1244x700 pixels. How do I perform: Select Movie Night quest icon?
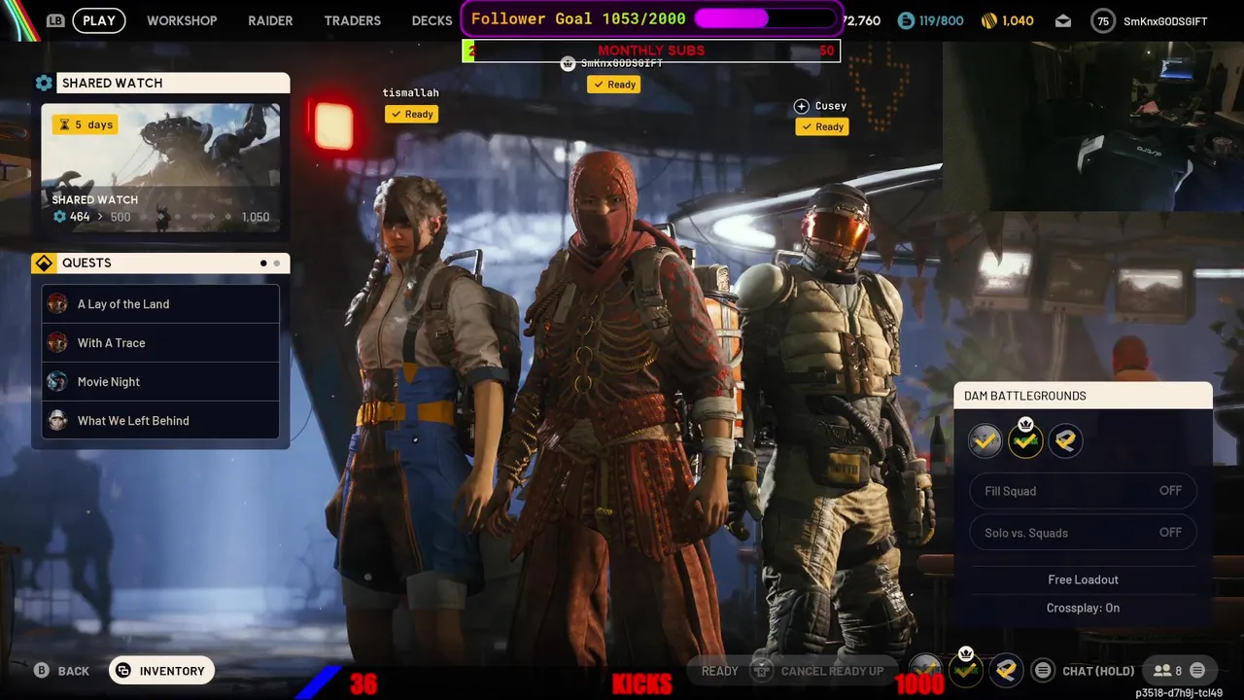click(x=57, y=382)
